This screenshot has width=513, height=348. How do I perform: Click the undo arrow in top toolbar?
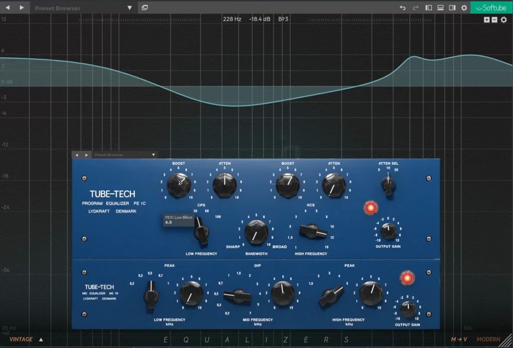coord(402,8)
